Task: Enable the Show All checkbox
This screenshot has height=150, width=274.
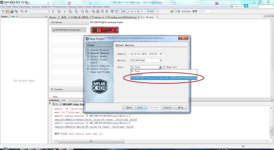Action: click(x=164, y=67)
